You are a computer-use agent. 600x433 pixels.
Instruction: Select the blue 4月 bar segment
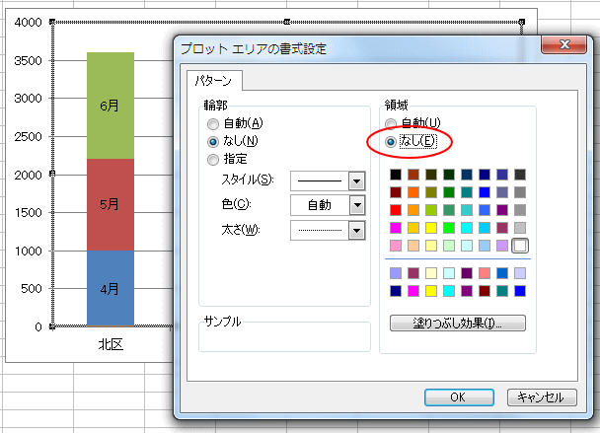pos(111,288)
